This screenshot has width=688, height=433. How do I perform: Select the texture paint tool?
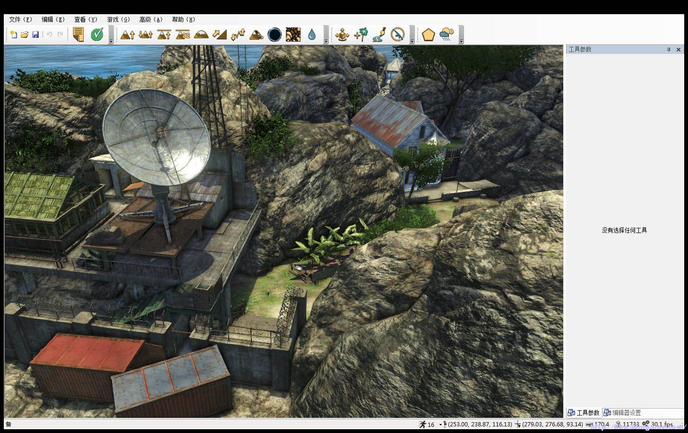tap(293, 35)
